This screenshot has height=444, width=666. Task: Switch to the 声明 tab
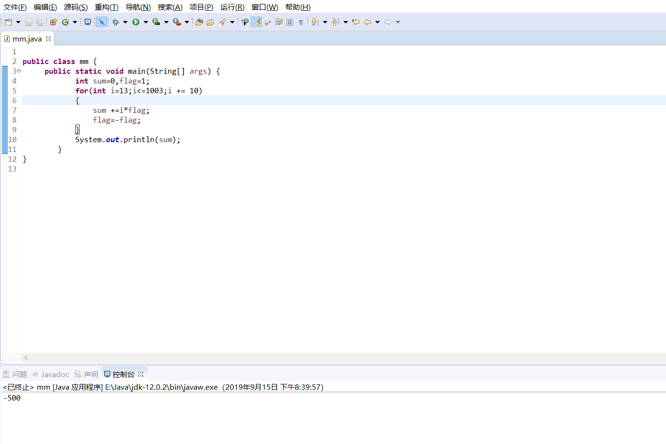[86, 374]
